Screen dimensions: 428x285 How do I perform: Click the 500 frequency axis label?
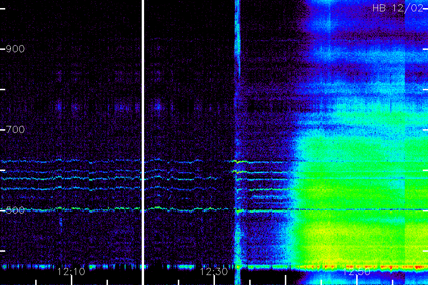coord(15,210)
